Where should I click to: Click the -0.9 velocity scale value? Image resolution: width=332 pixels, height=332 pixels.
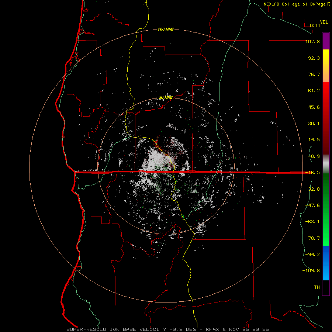[x=314, y=156]
